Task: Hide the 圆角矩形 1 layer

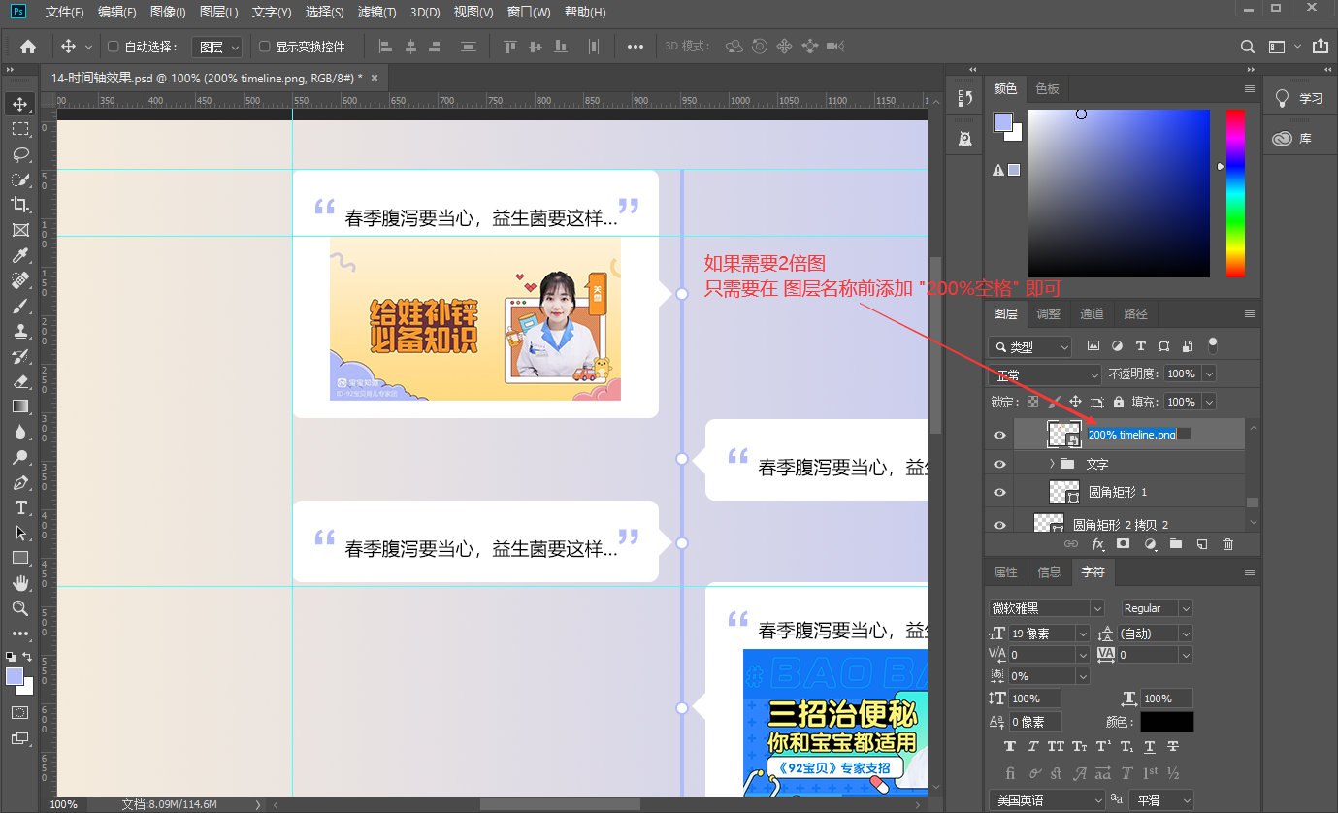Action: tap(999, 493)
